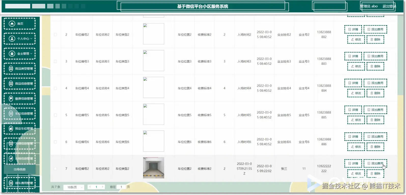Click the grid icon for 商品信息管理
This screenshot has width=406, height=195.
point(11,84)
